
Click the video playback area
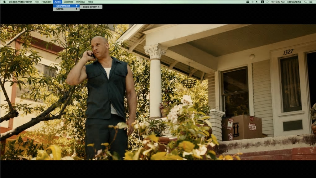coord(158,92)
